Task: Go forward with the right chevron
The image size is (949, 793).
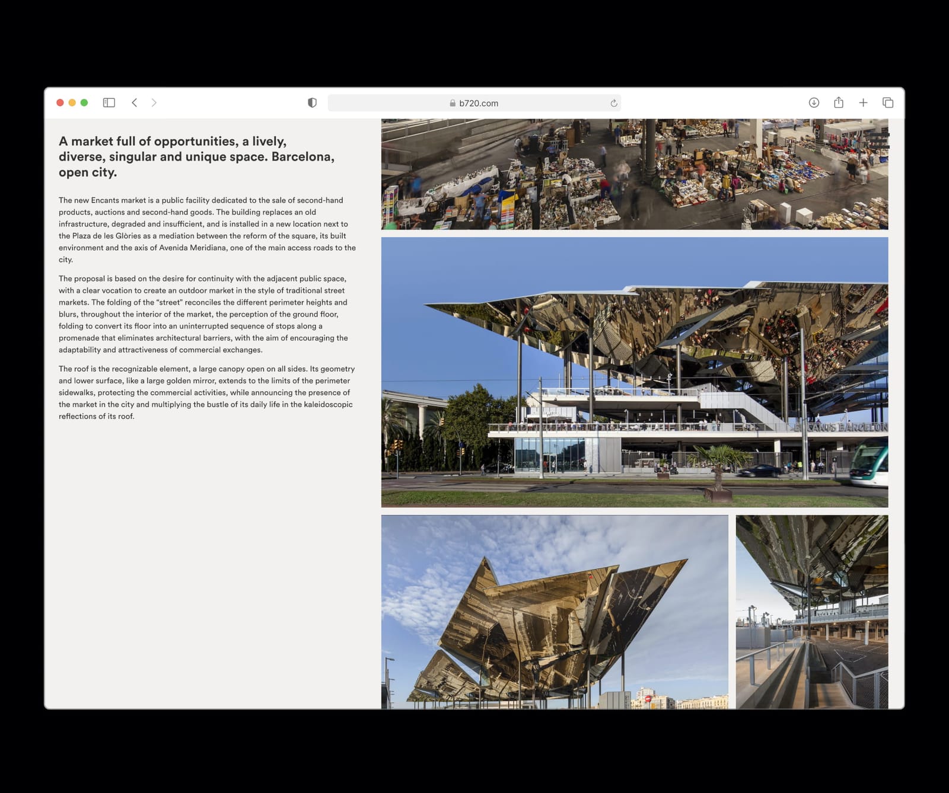Action: tap(154, 103)
